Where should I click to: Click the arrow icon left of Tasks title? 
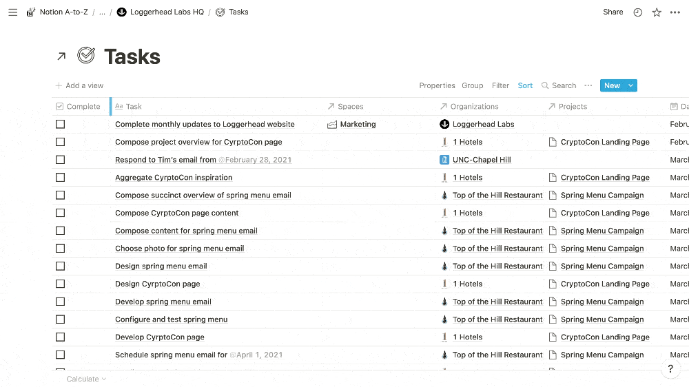pyautogui.click(x=61, y=56)
